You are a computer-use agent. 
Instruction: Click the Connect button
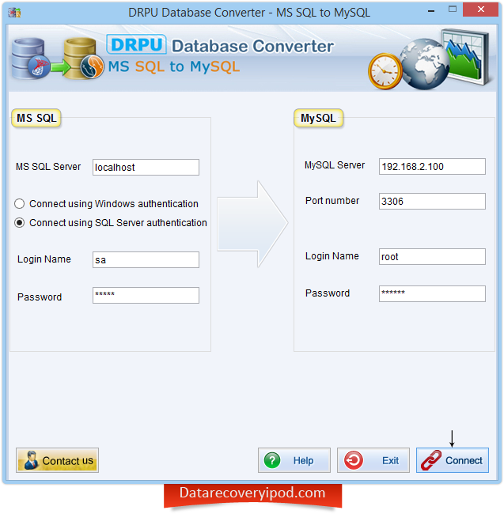coord(453,460)
